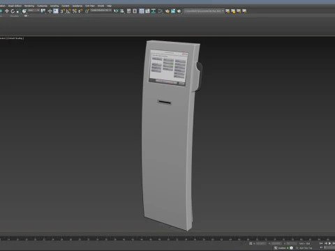Open the Customize menu
Screen dimensions: 335x251
click(x=43, y=6)
